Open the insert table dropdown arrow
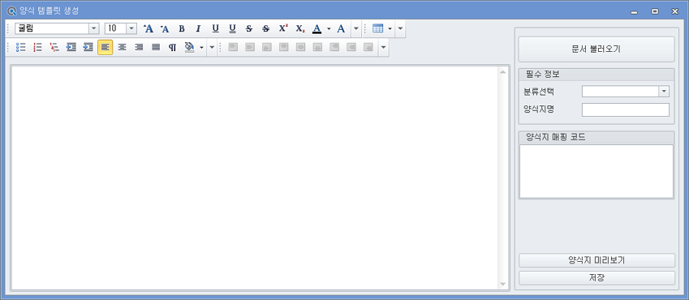 390,28
